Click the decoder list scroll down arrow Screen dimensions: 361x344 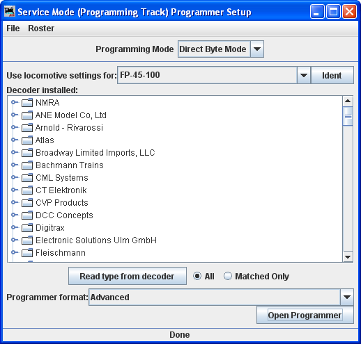pos(348,257)
